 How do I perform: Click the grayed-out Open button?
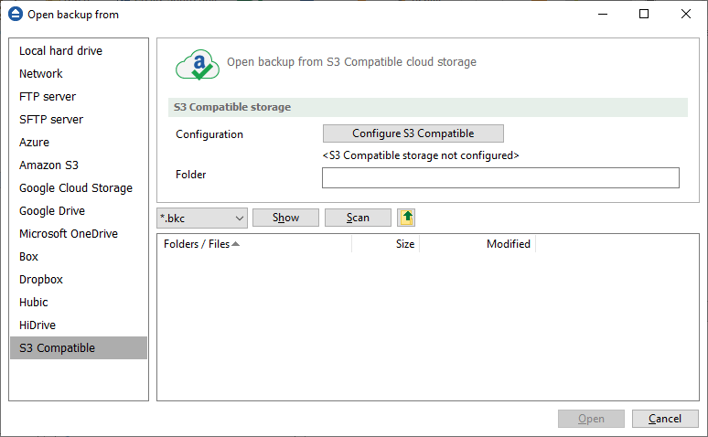pos(591,419)
